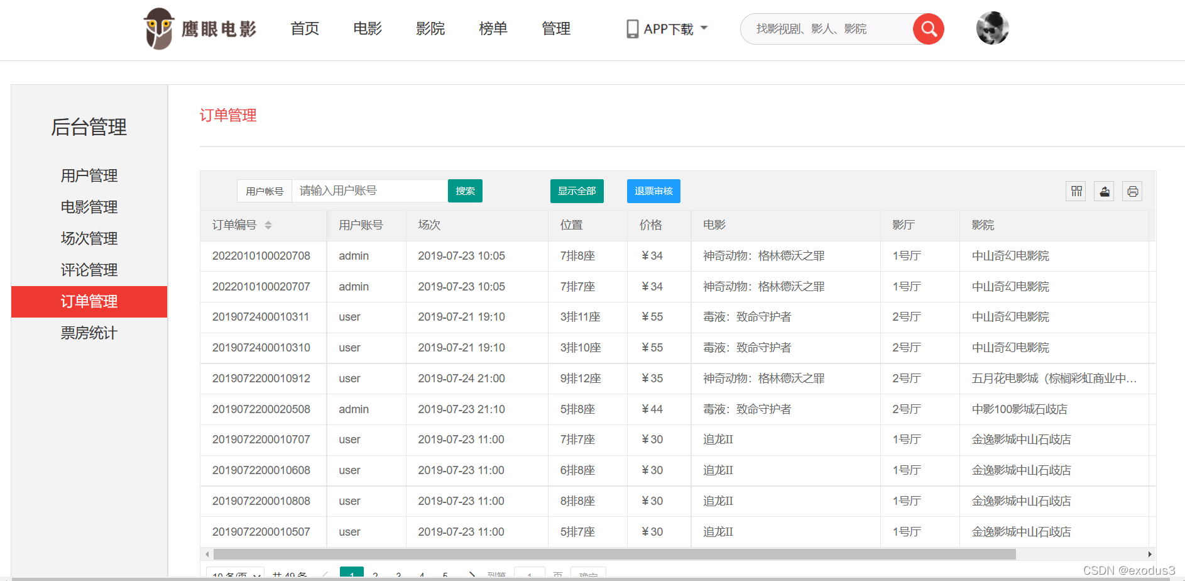
Task: Switch to the 票房统计 sidebar section
Action: [89, 333]
